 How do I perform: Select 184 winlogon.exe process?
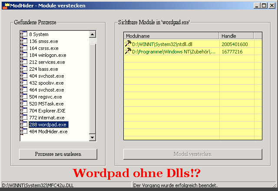click(48, 55)
